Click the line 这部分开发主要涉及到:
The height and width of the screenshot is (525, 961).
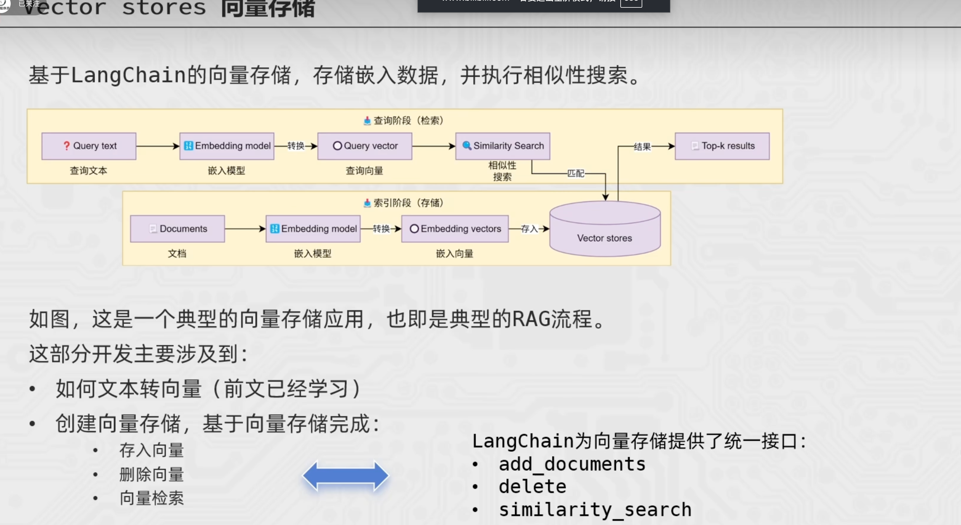tap(139, 354)
